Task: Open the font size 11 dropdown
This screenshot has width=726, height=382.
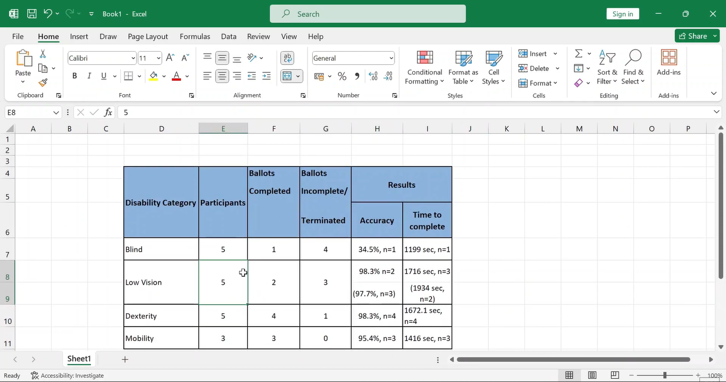Action: point(158,58)
